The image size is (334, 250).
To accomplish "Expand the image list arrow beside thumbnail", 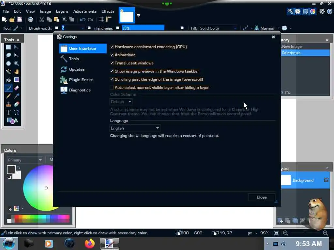I will (x=138, y=15).
